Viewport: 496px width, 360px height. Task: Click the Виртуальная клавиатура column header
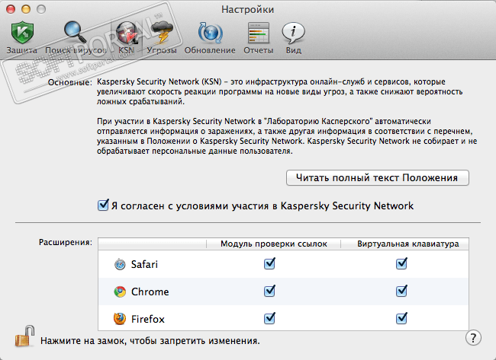tap(407, 244)
